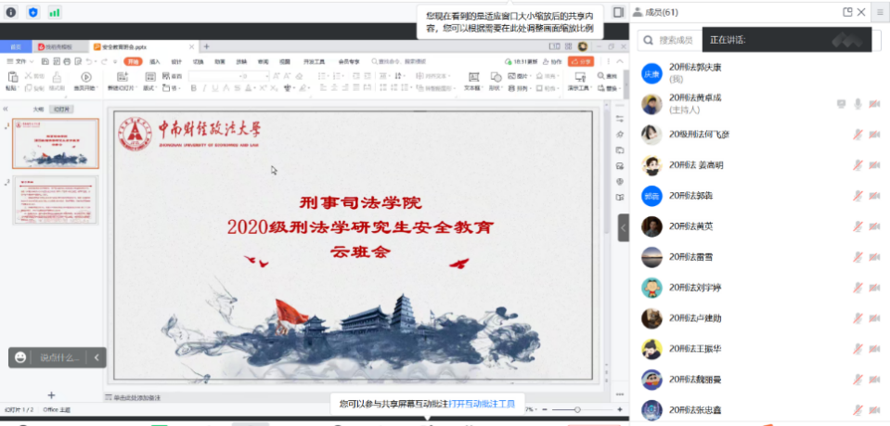This screenshot has height=426, width=890.
Task: Click the screen scaling icon at top right
Action: click(619, 12)
